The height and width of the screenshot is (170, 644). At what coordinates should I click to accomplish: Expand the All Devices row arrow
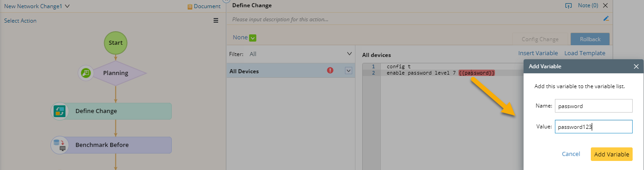(349, 71)
